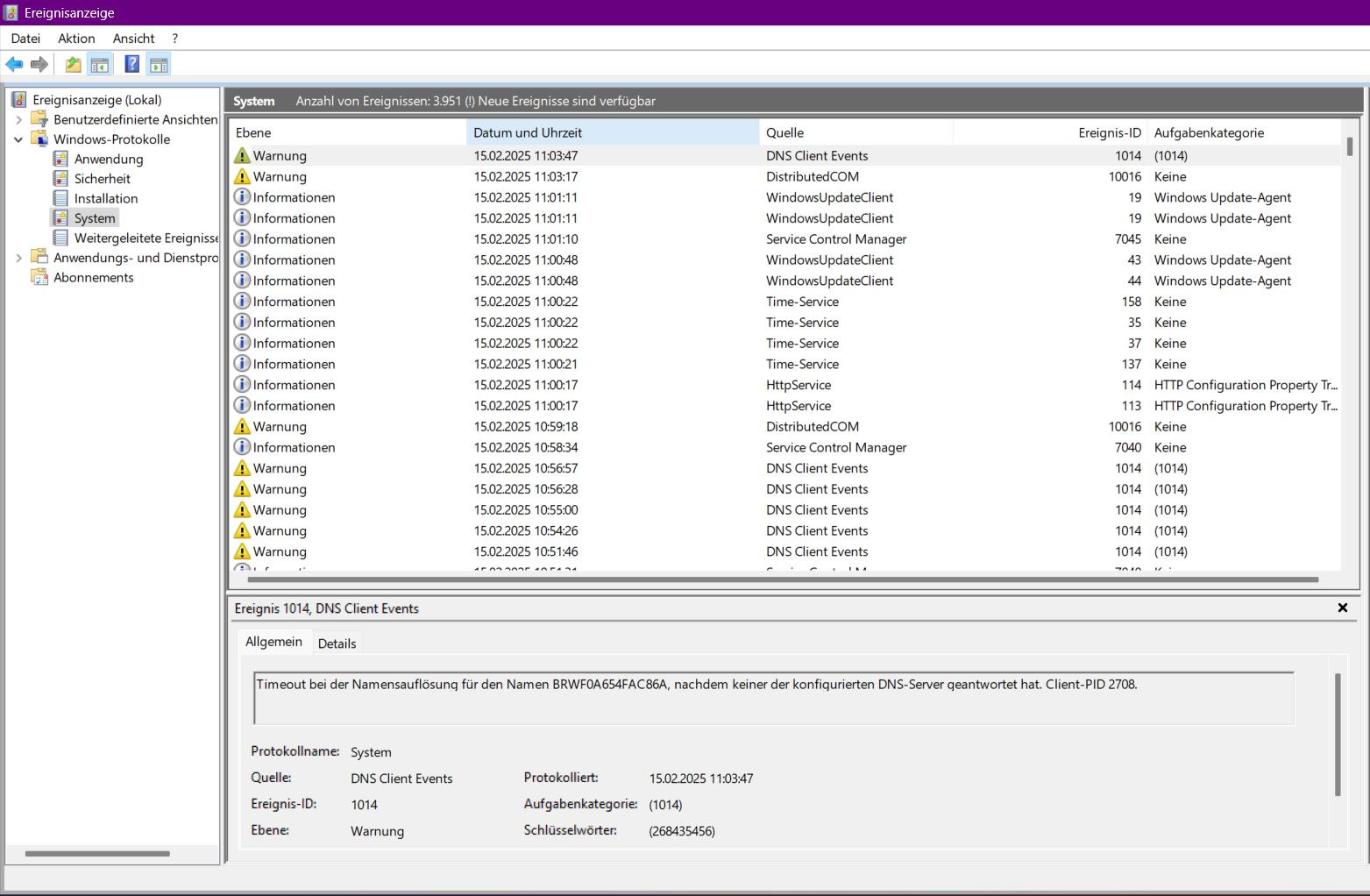Close the event preview pane
The image size is (1370, 896).
1342,608
